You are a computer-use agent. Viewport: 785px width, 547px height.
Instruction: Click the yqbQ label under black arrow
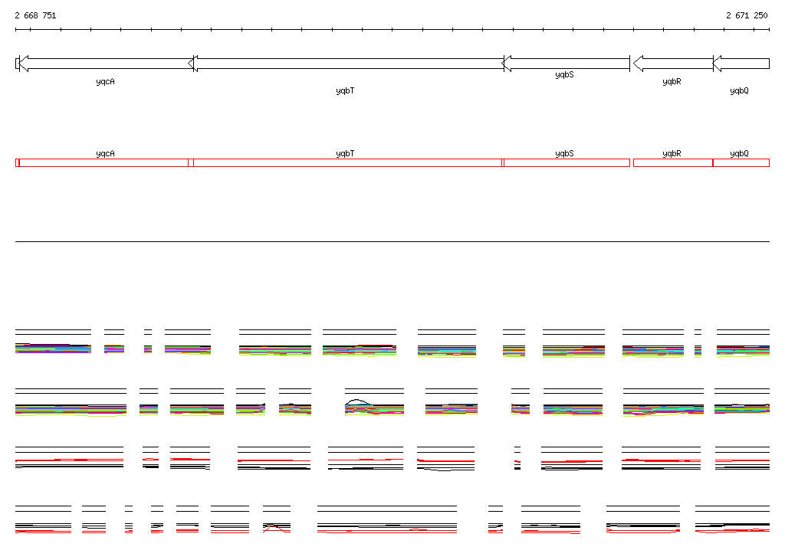click(739, 90)
